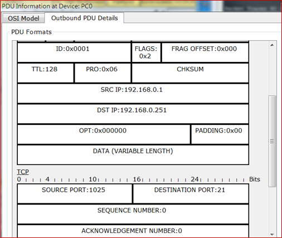This screenshot has height=238, width=282.
Task: Click the vertical scrollbar thumb
Action: (x=273, y=141)
